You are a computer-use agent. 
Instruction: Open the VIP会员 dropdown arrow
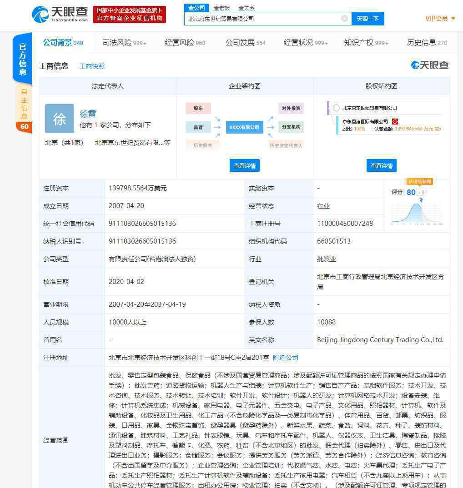point(453,18)
